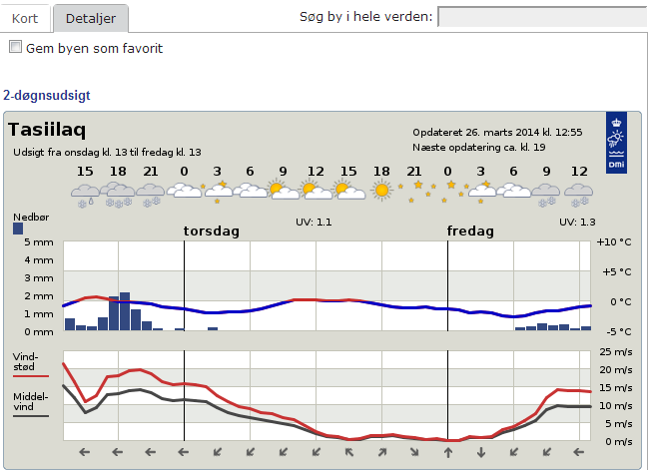
Task: Click the west wind arrow under fredag 12
Action: point(578,452)
